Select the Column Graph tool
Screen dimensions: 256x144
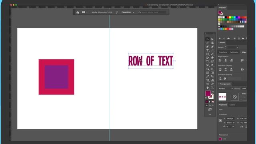pyautogui.click(x=212, y=80)
